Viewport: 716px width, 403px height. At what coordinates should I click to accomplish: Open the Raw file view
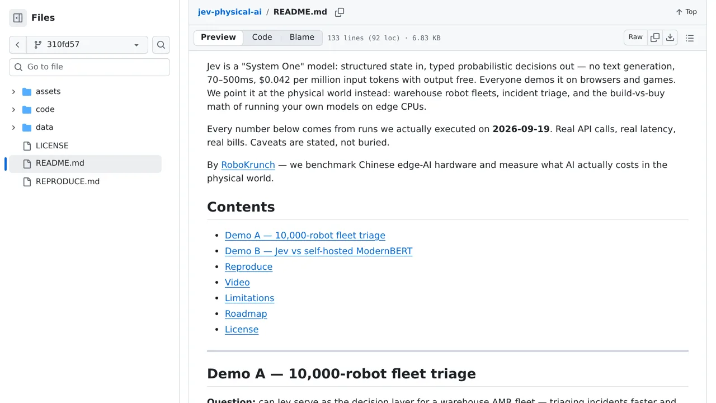point(635,38)
